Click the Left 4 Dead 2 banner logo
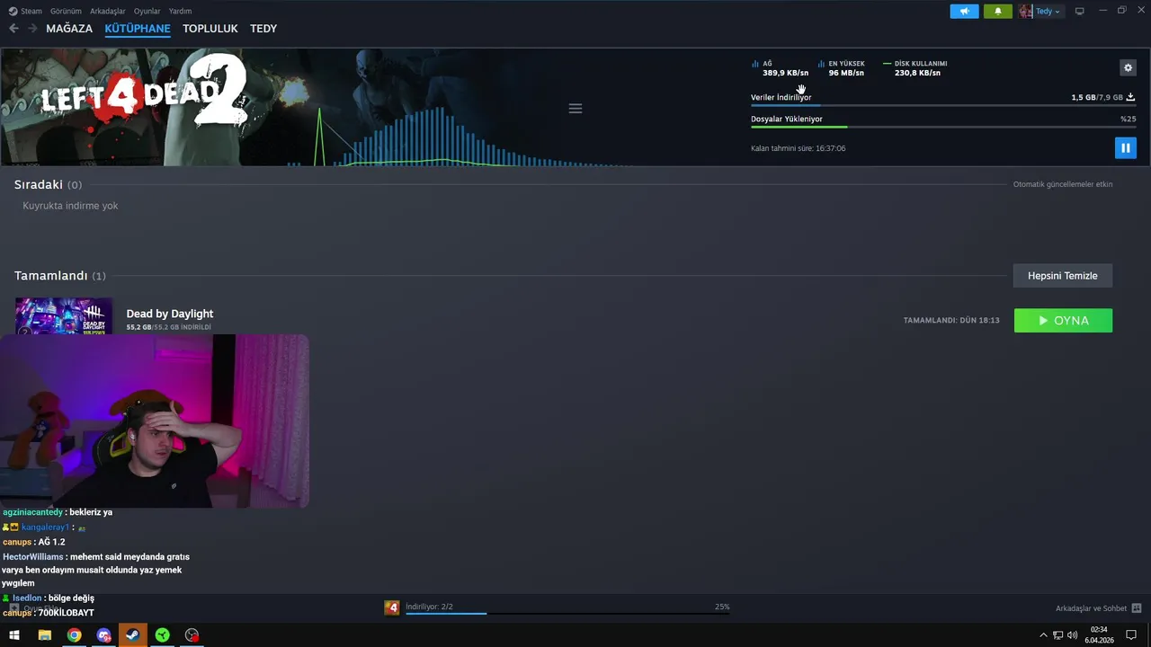Viewport: 1151px width, 647px height. pyautogui.click(x=144, y=93)
